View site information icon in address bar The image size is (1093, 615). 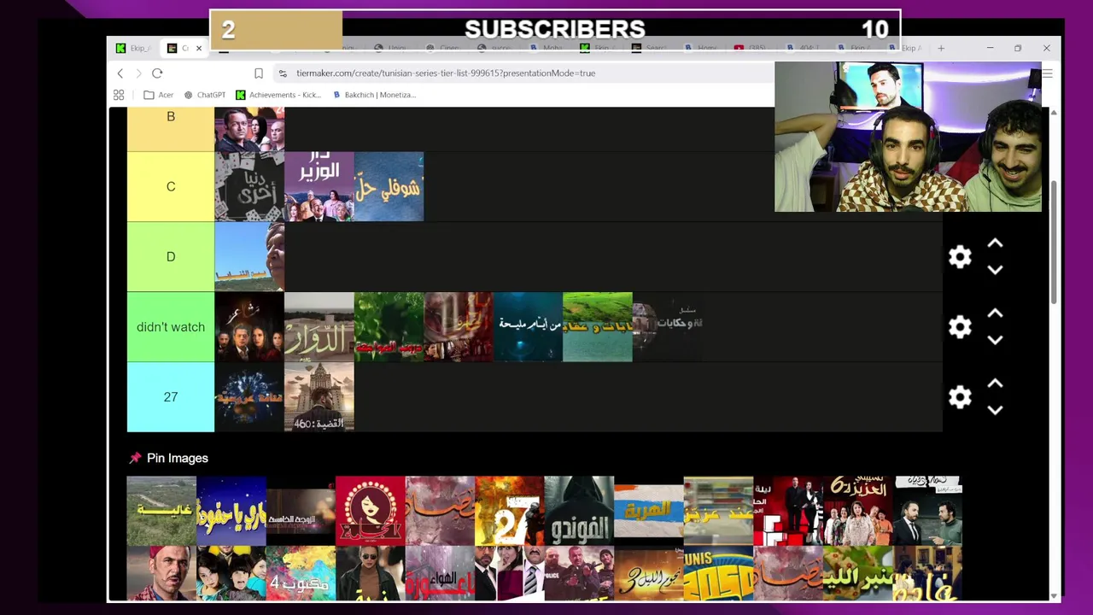coord(283,73)
